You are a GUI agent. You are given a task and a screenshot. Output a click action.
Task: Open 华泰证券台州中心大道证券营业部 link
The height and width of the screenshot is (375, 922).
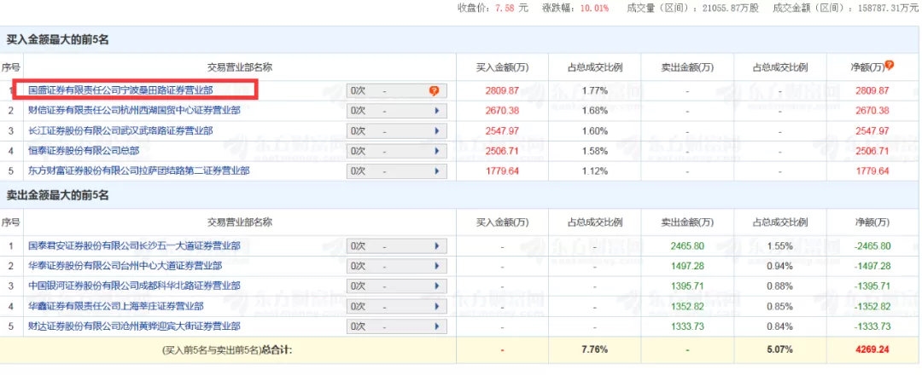[125, 266]
